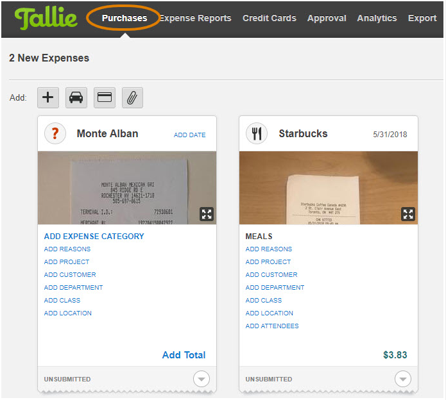The height and width of the screenshot is (400, 446).
Task: Click Add Total on Monte Alban
Action: (184, 355)
